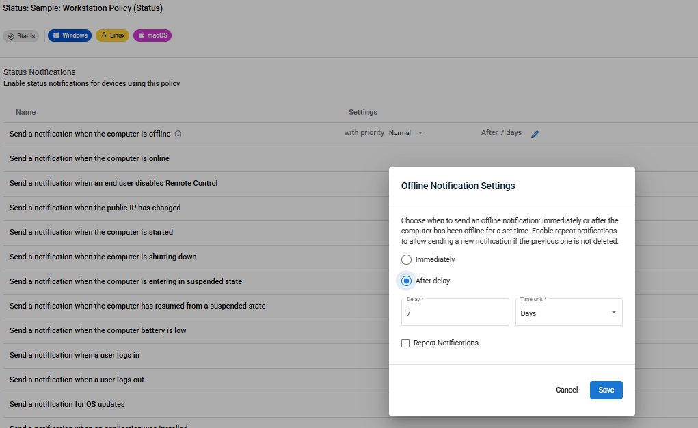698x428 pixels.
Task: Click the Status chip icon
Action: pyautogui.click(x=12, y=36)
